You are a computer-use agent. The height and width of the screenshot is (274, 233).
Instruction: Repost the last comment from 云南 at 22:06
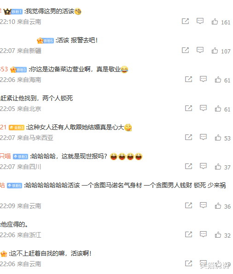188,263
